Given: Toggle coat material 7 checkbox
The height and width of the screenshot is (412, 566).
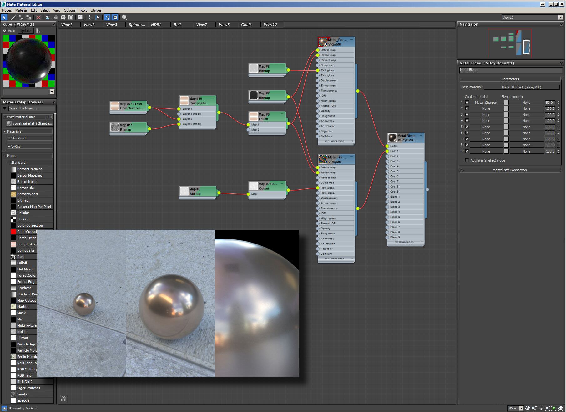Looking at the screenshot, I should tap(467, 139).
